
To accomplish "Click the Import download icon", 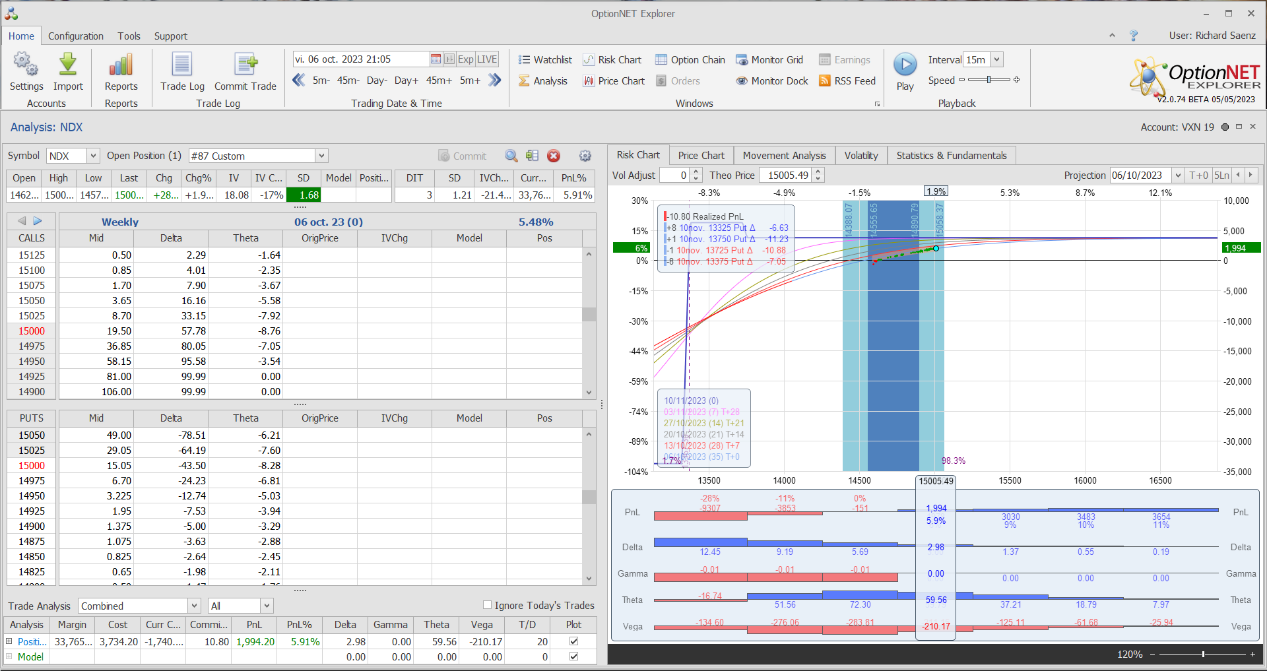I will tap(68, 65).
